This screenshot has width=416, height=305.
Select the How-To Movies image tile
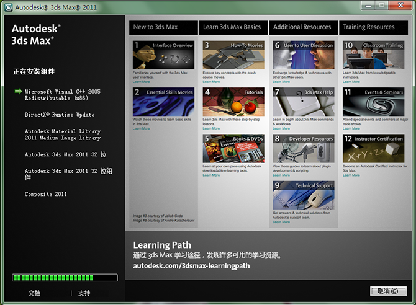pos(233,55)
